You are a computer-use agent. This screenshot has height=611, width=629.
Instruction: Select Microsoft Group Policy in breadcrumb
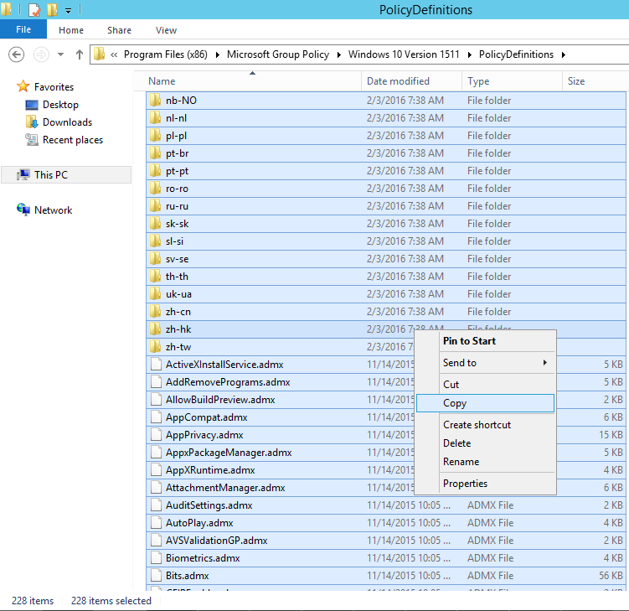pos(278,54)
